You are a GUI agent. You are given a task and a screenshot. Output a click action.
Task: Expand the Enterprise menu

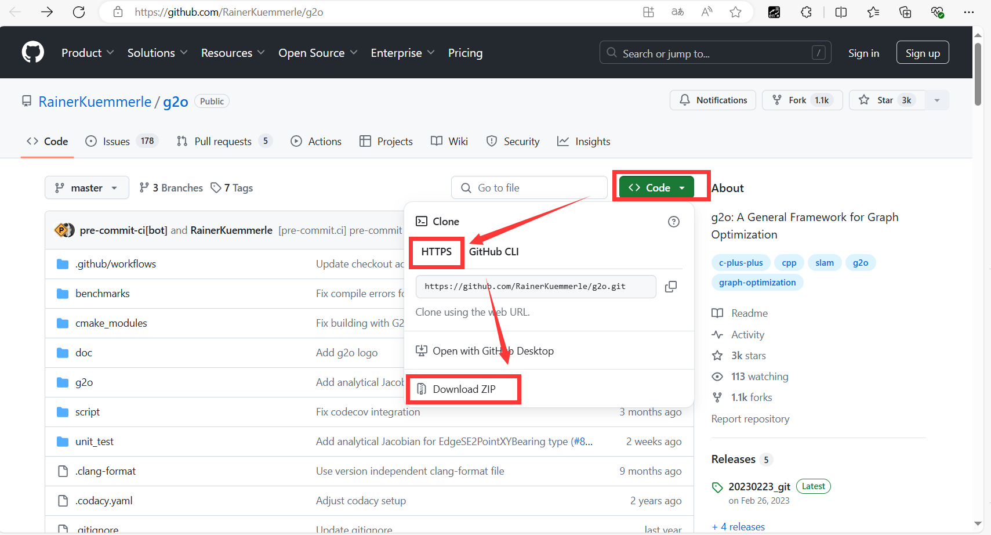coord(402,53)
